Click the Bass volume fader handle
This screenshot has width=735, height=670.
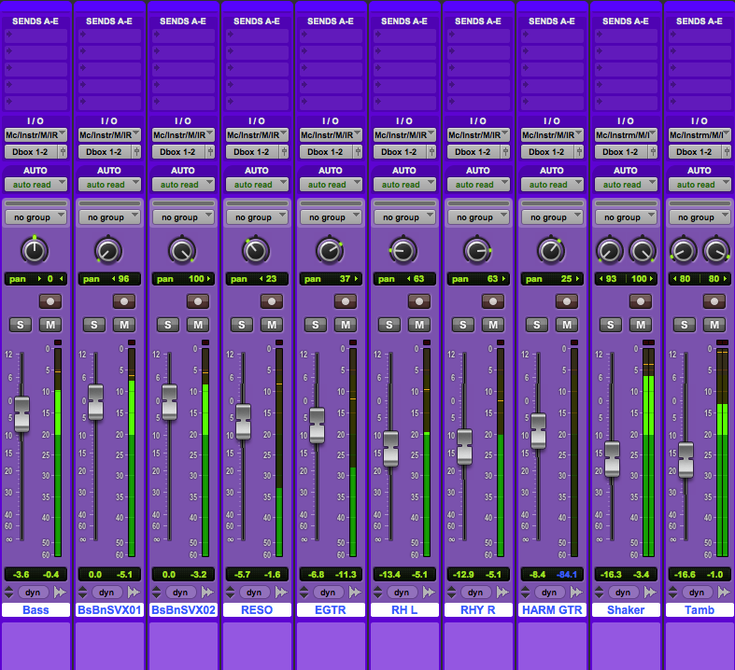click(21, 414)
